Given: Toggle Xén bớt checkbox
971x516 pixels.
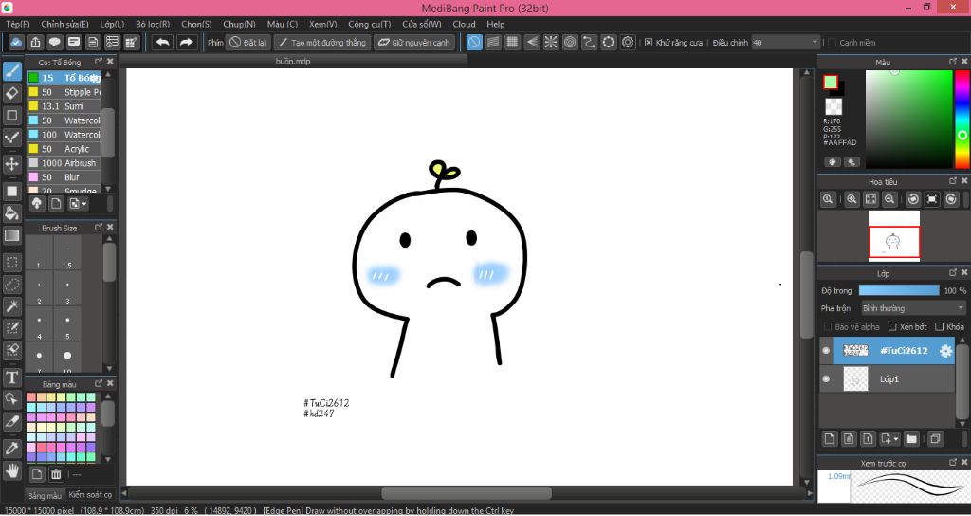Looking at the screenshot, I should point(892,326).
